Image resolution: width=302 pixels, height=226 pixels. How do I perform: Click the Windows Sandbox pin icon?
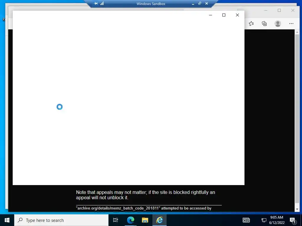coord(96,4)
